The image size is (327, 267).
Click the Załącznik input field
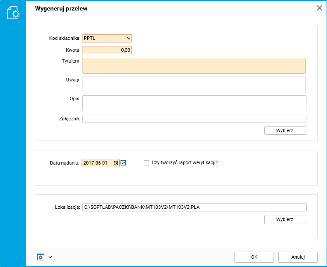coord(194,119)
